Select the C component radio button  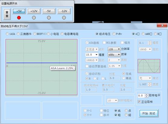[95, 79]
